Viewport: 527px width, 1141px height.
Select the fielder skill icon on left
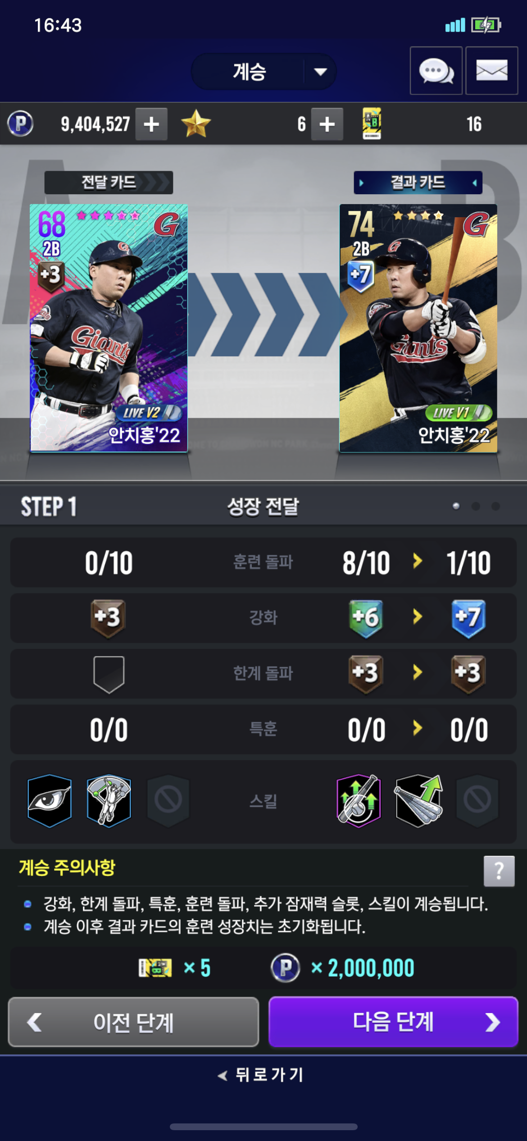109,801
